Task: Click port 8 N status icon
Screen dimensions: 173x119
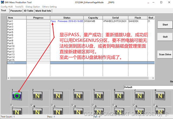Action: click(x=160, y=96)
